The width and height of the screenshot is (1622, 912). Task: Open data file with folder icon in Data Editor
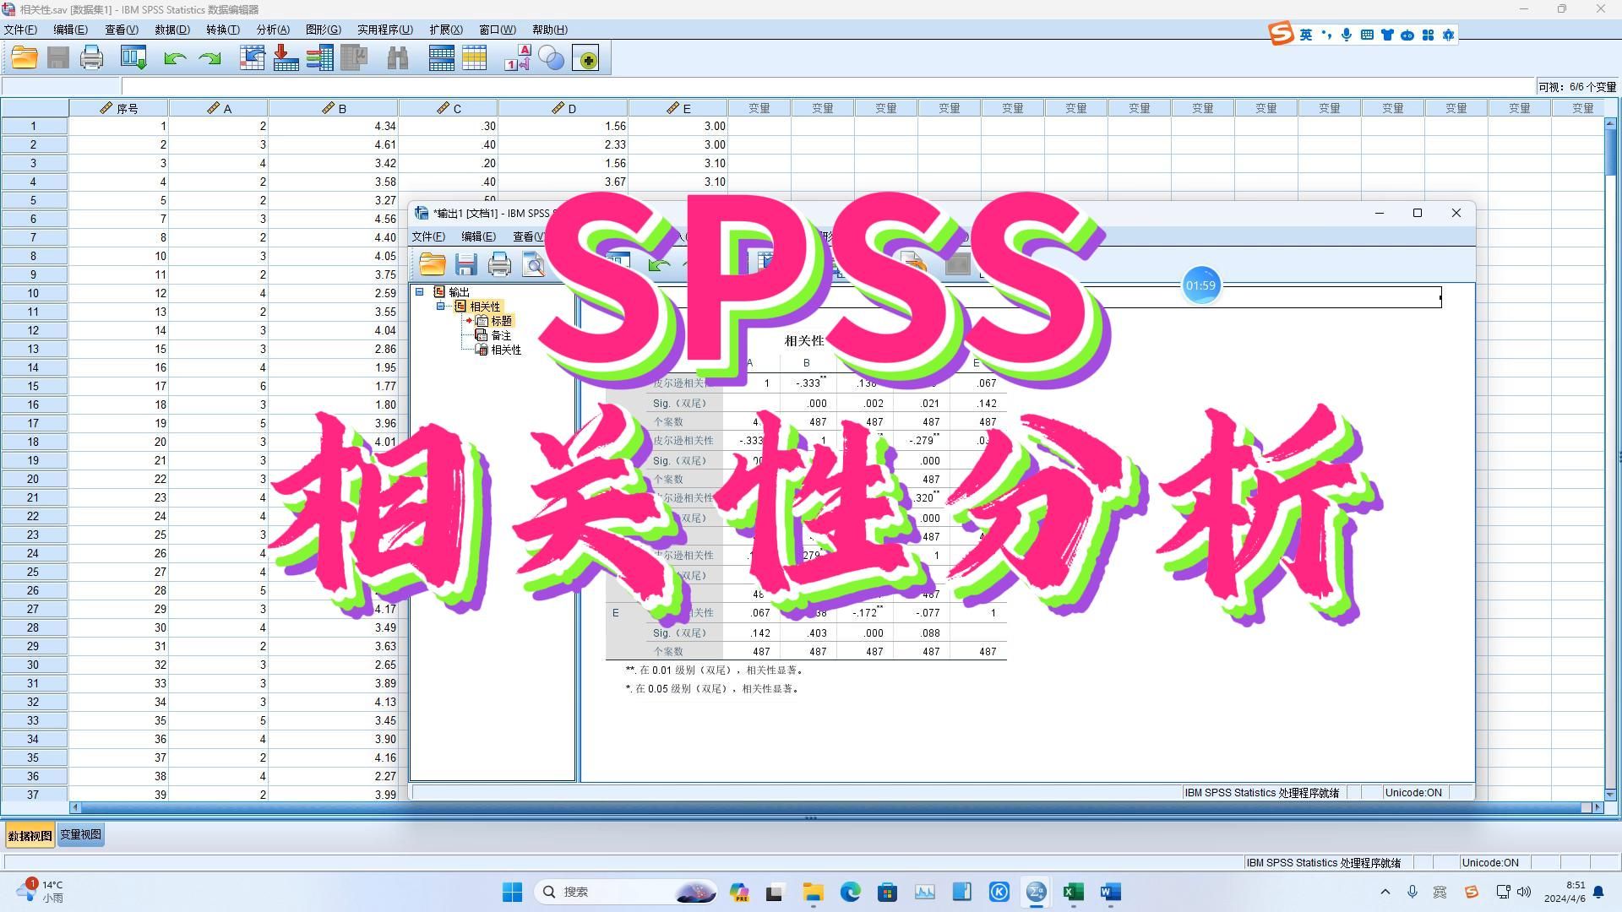24,58
